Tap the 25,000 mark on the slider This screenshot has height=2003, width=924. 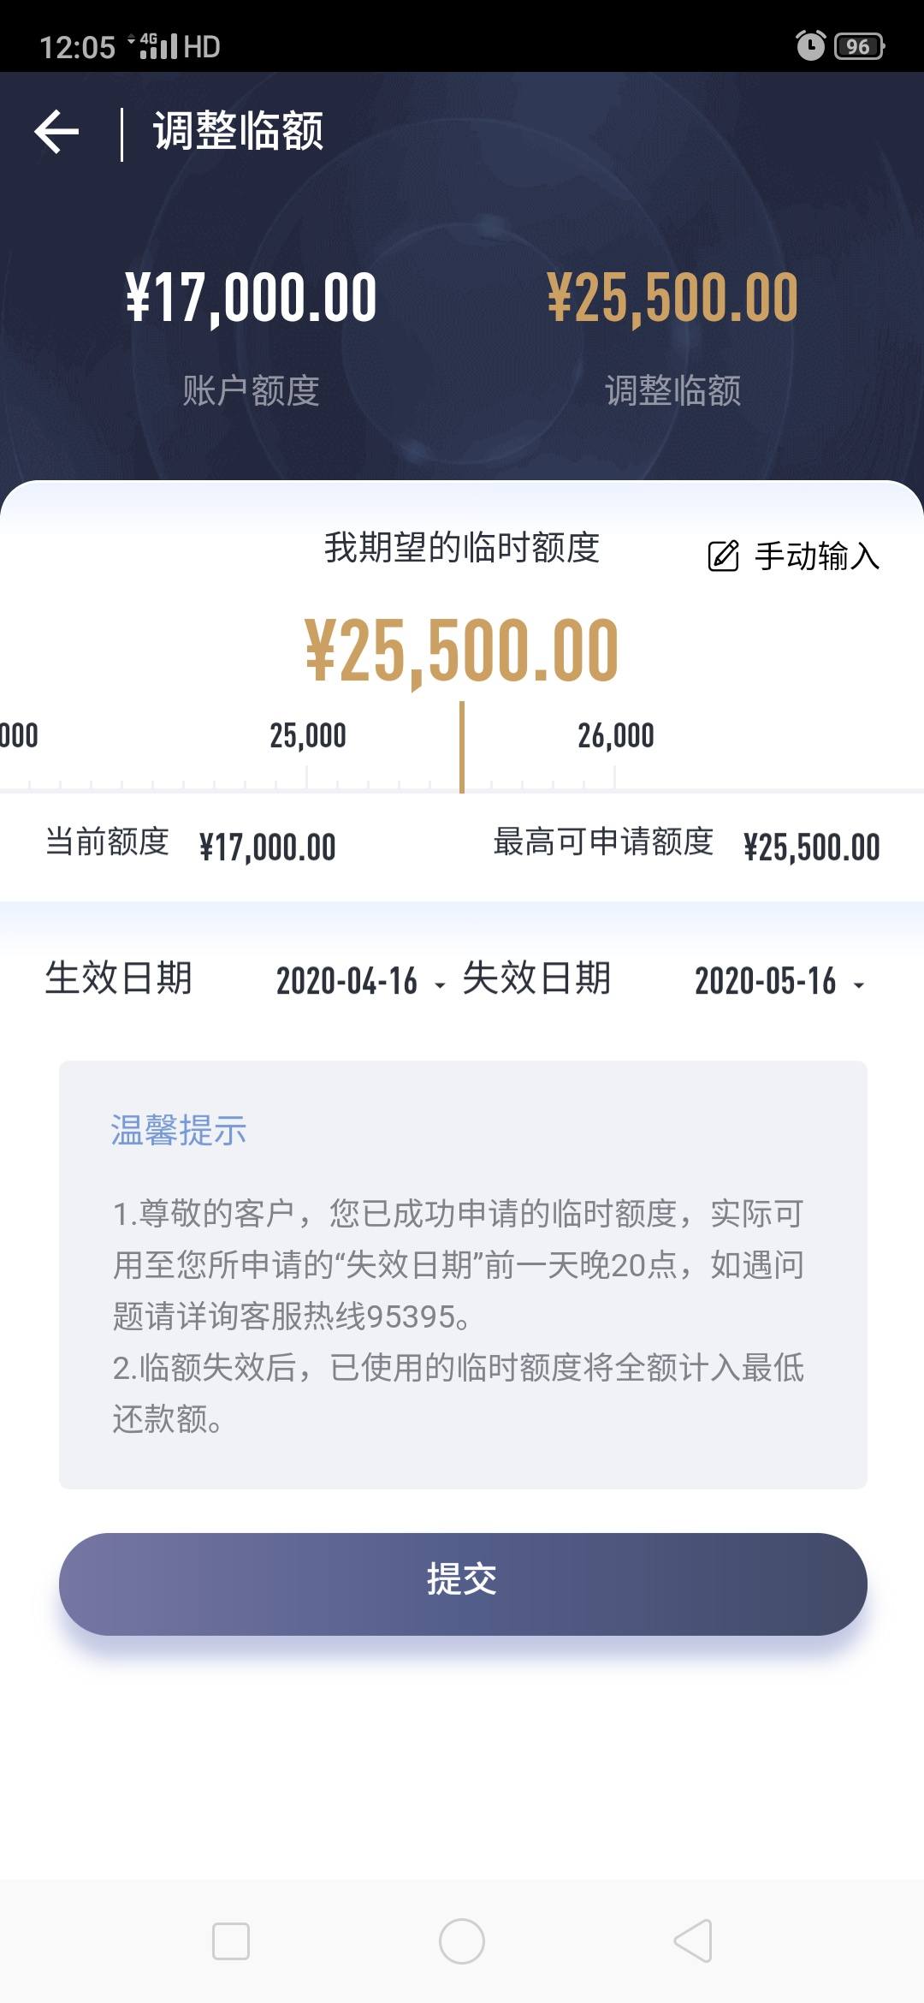click(x=308, y=736)
